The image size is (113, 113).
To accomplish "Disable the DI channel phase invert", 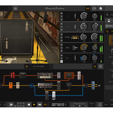I will tap(62, 62).
